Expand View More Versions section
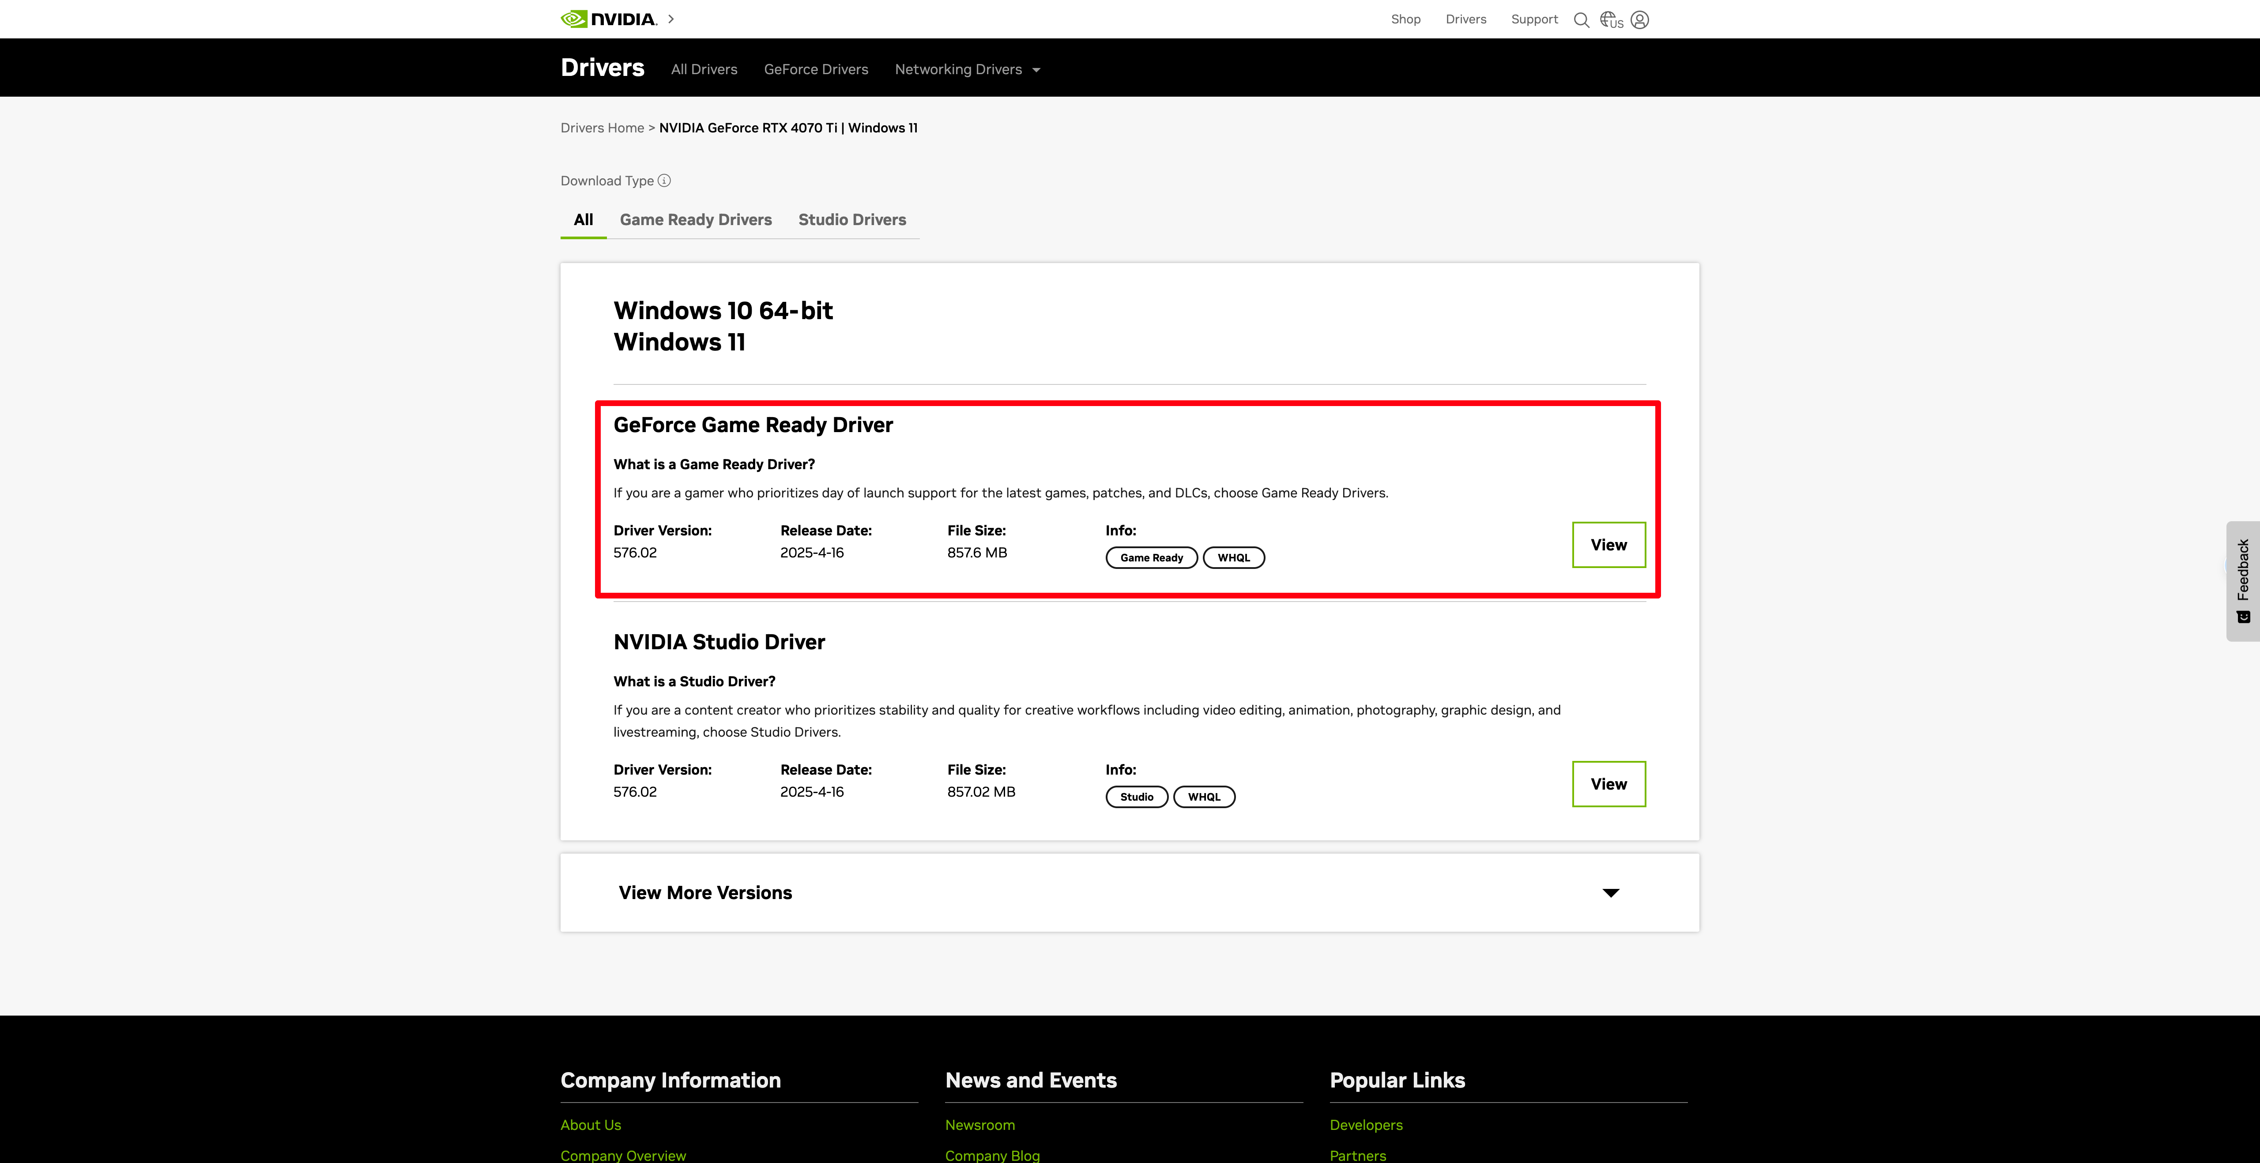Viewport: 2260px width, 1163px height. point(1129,893)
